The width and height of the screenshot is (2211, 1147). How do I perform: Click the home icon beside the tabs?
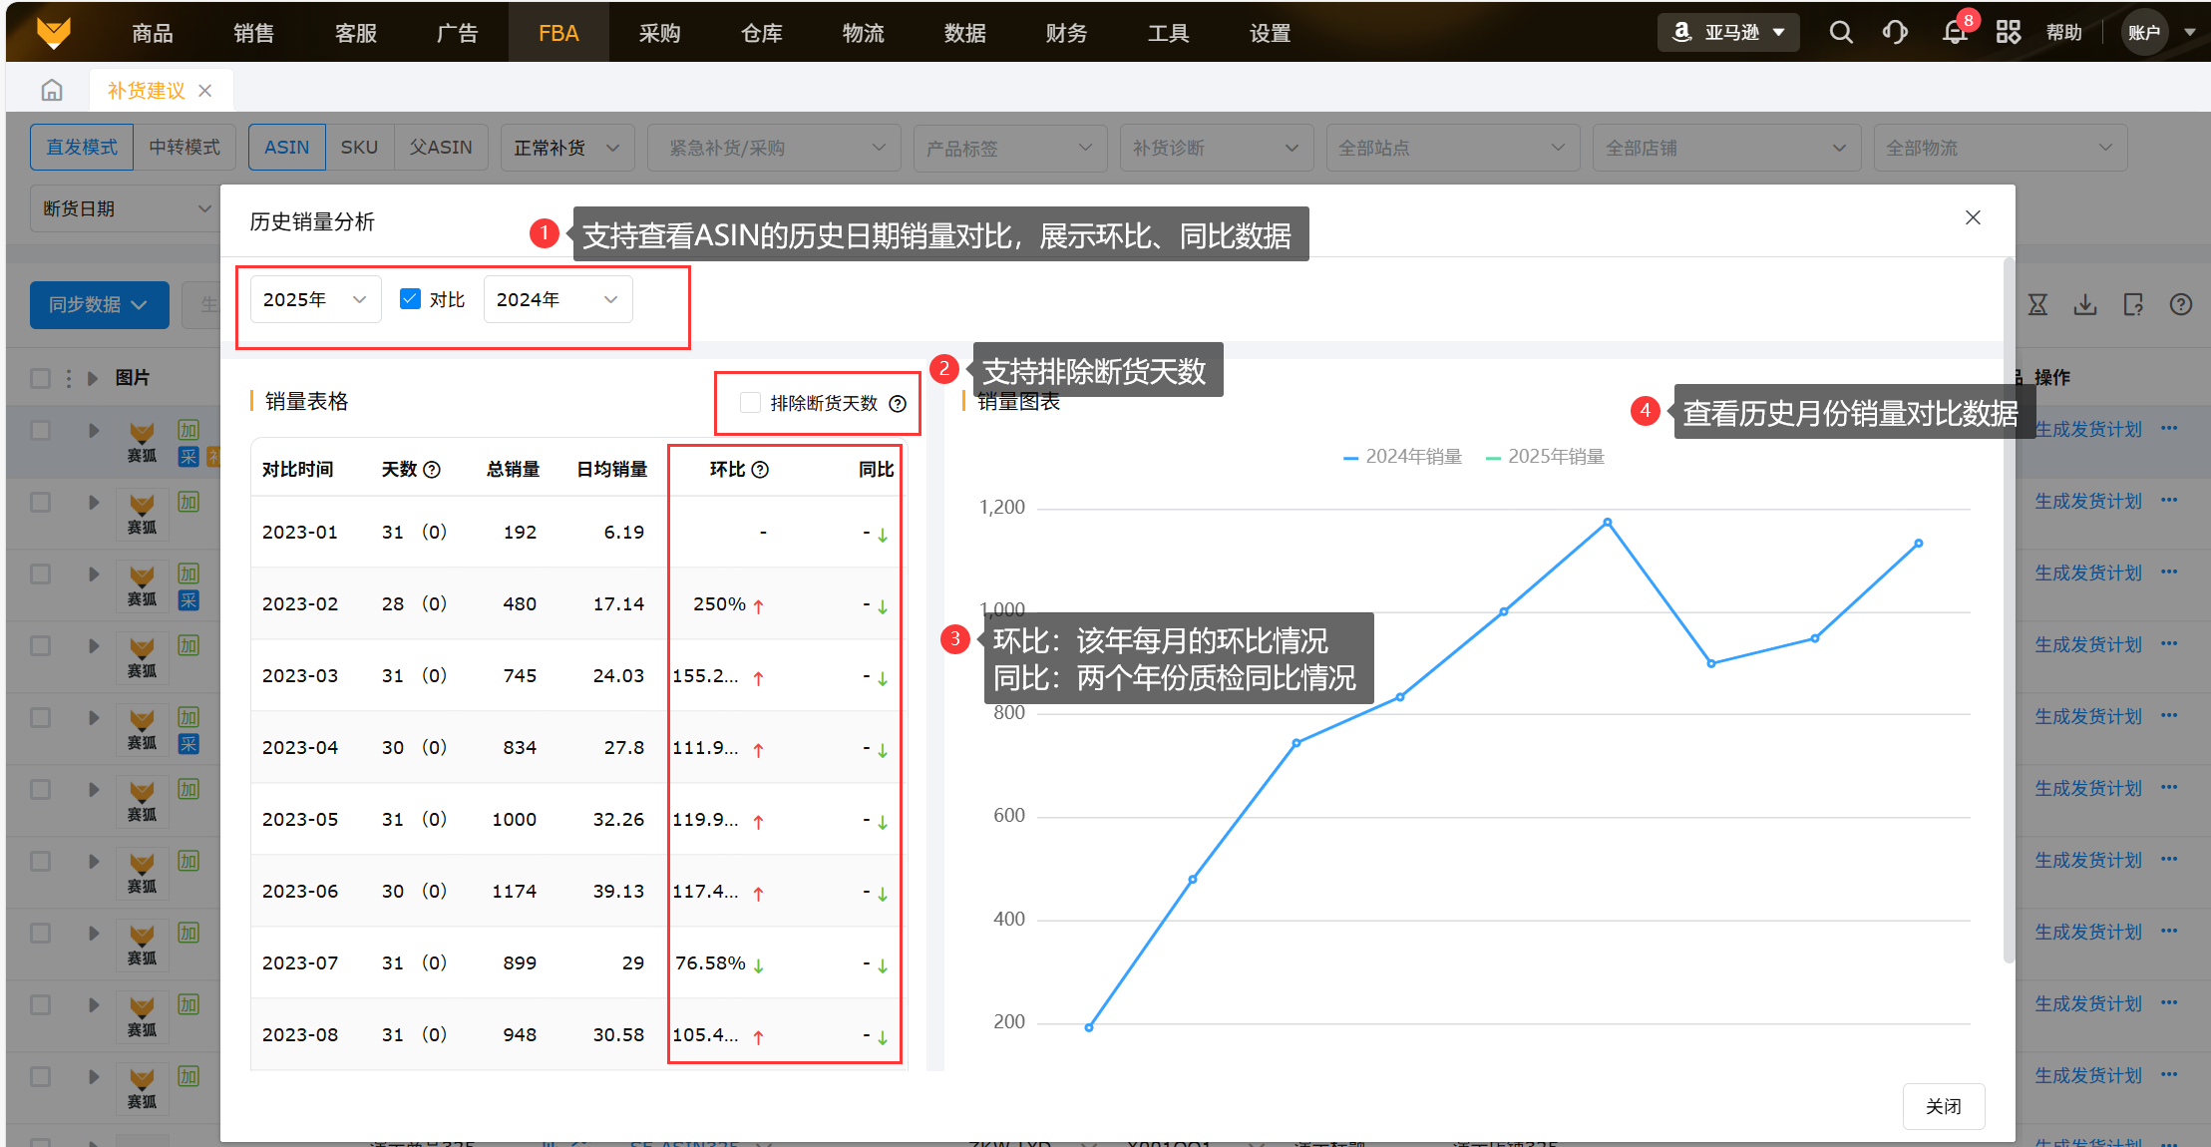52,91
